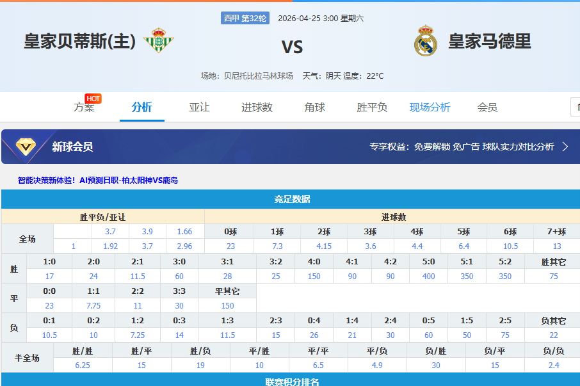Select 胜/胜 half-full odds 6.25
Screen dimensions: 580x386
(83, 366)
